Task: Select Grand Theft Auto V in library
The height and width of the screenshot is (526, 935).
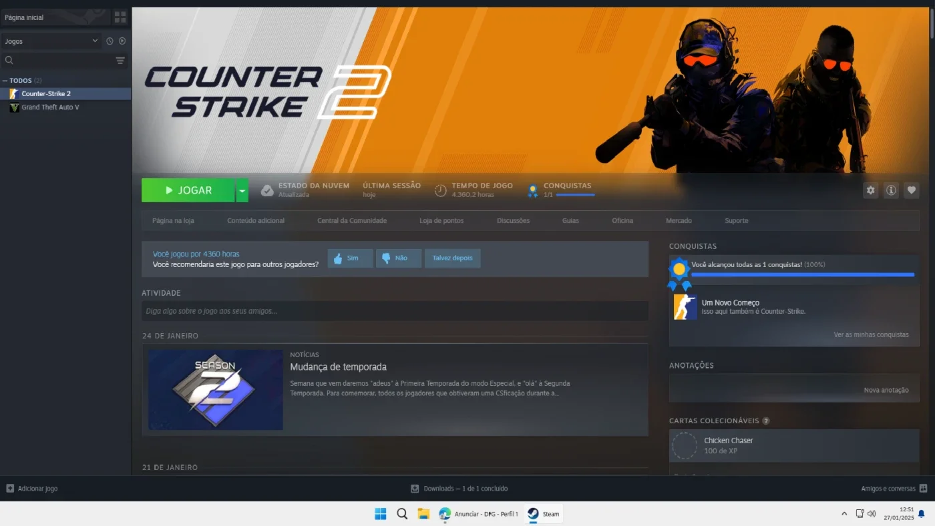Action: pos(65,107)
